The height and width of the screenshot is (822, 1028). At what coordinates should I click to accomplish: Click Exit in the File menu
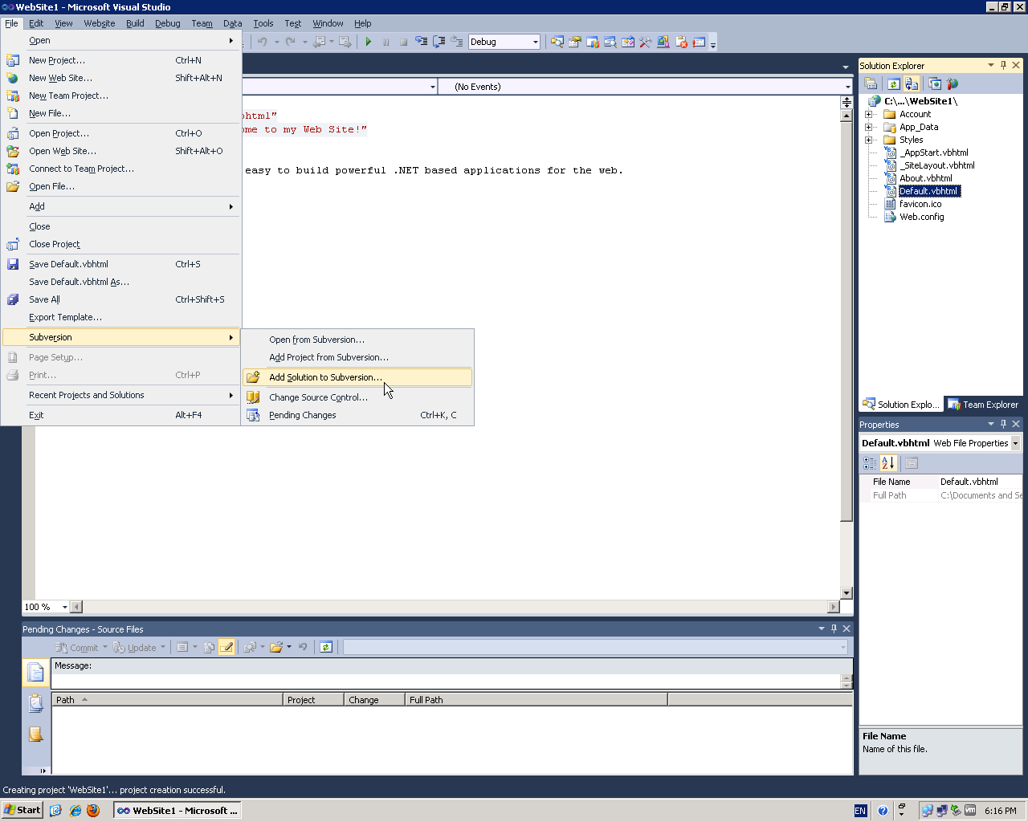121,415
